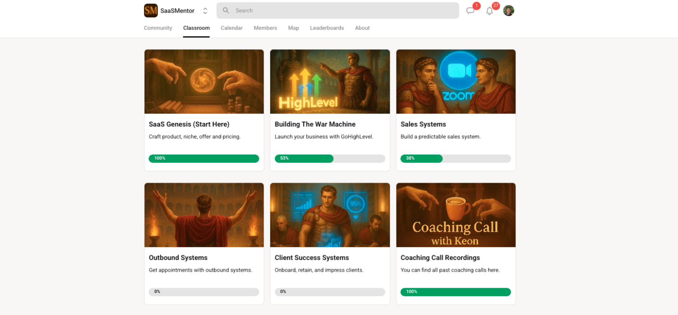Image resolution: width=678 pixels, height=315 pixels.
Task: Go to the Members tab
Action: tap(266, 28)
